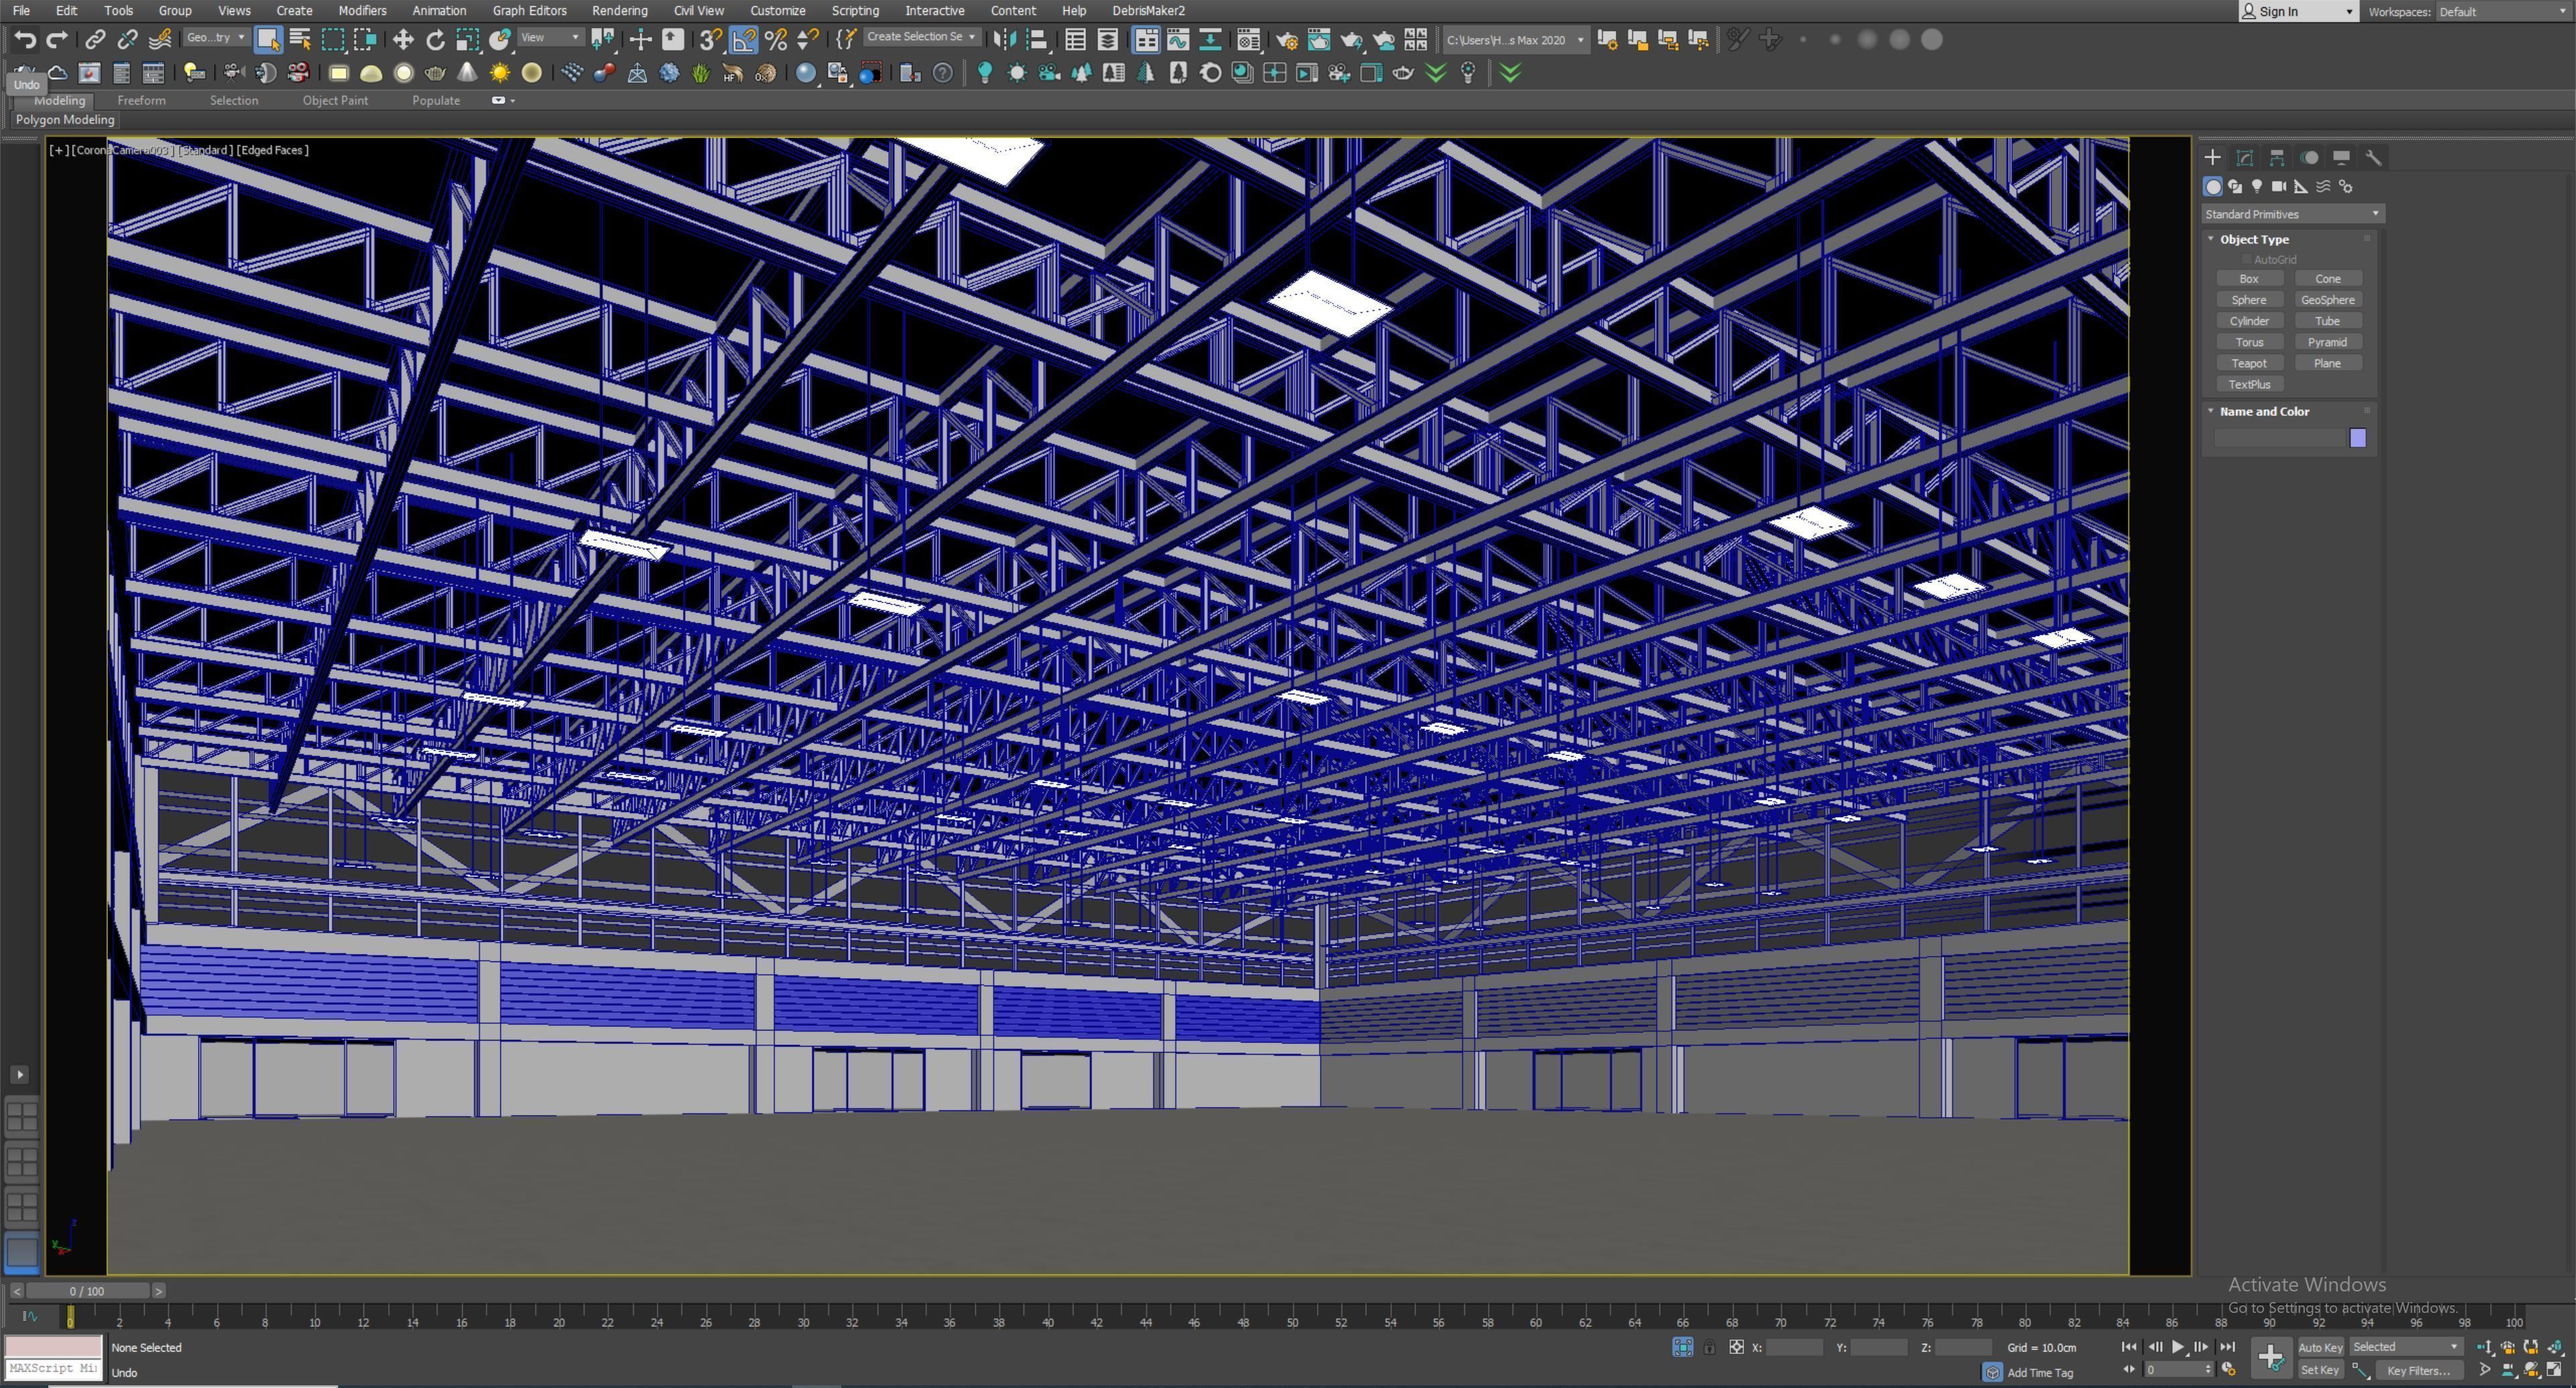Image resolution: width=2576 pixels, height=1388 pixels.
Task: Toggle the Angle Snap button
Action: tap(743, 40)
